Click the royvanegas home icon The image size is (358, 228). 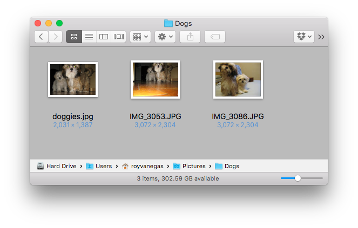click(x=125, y=166)
